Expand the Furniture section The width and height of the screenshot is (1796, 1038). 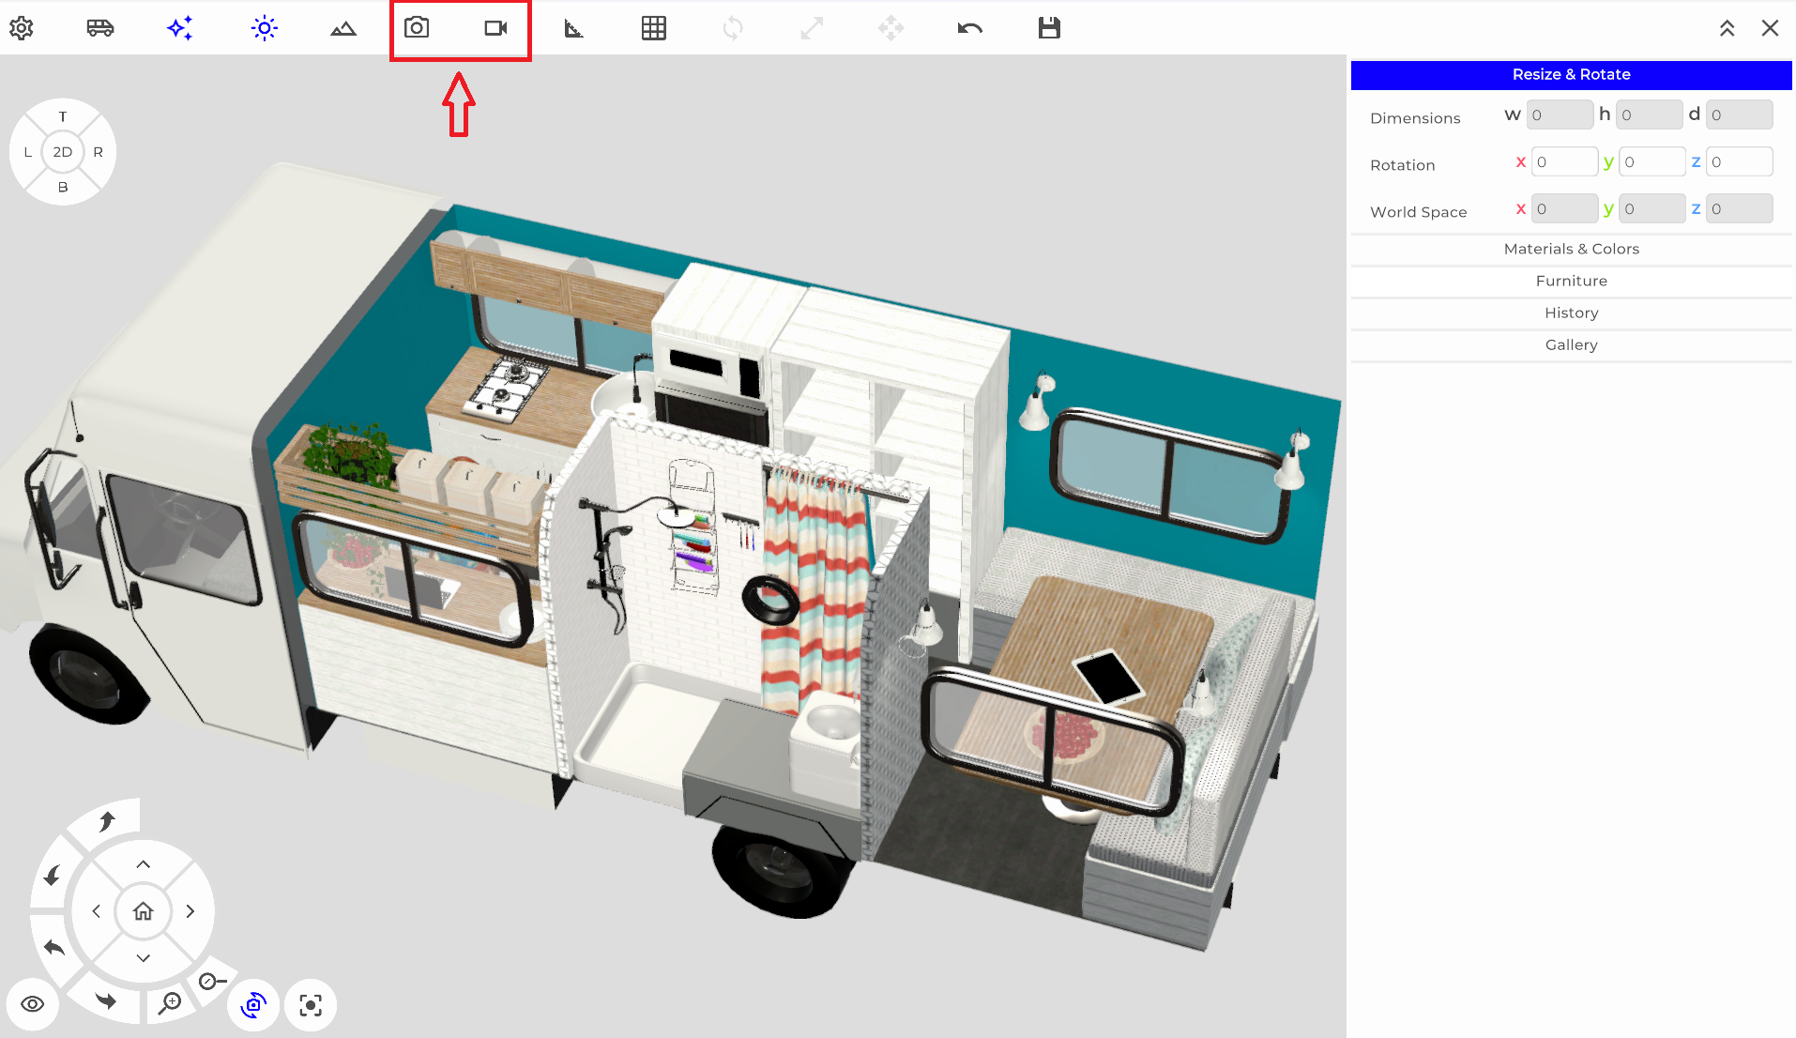[x=1571, y=281]
